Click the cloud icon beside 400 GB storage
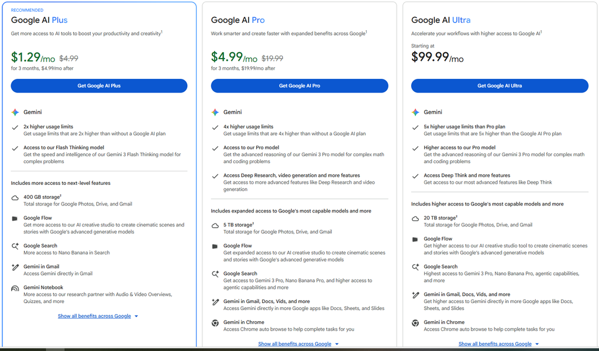Image resolution: width=599 pixels, height=351 pixels. (15, 198)
